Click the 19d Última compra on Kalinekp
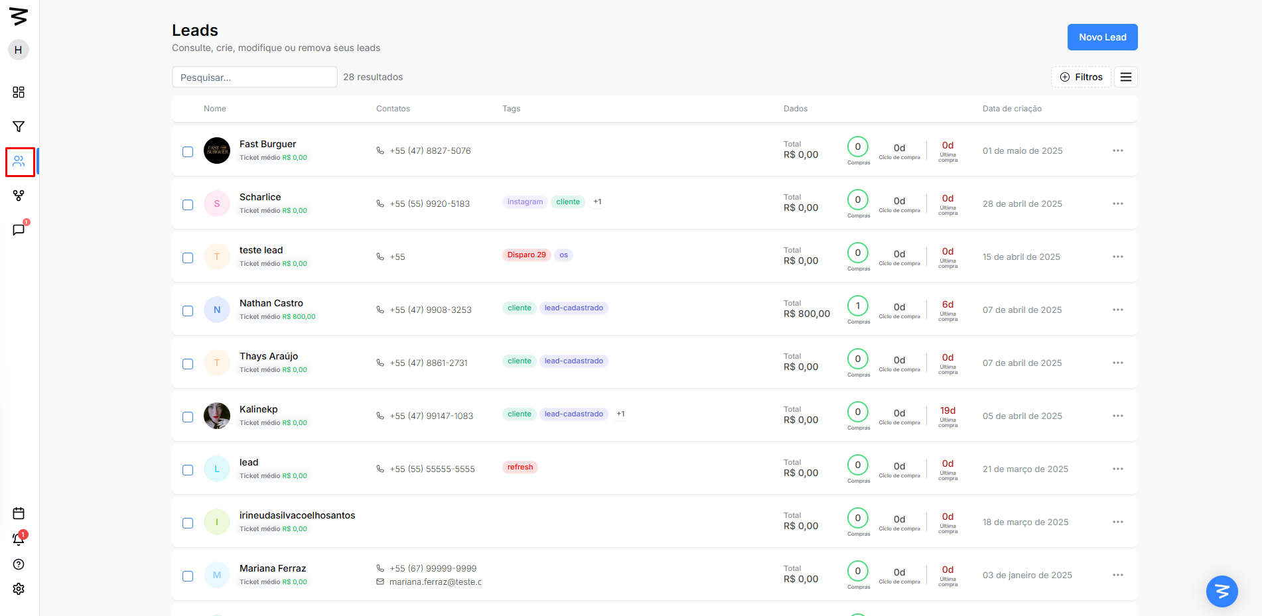1262x616 pixels. pyautogui.click(x=947, y=416)
